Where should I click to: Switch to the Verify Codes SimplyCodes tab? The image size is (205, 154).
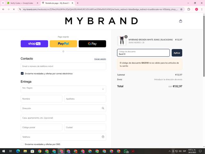coord(22,3)
